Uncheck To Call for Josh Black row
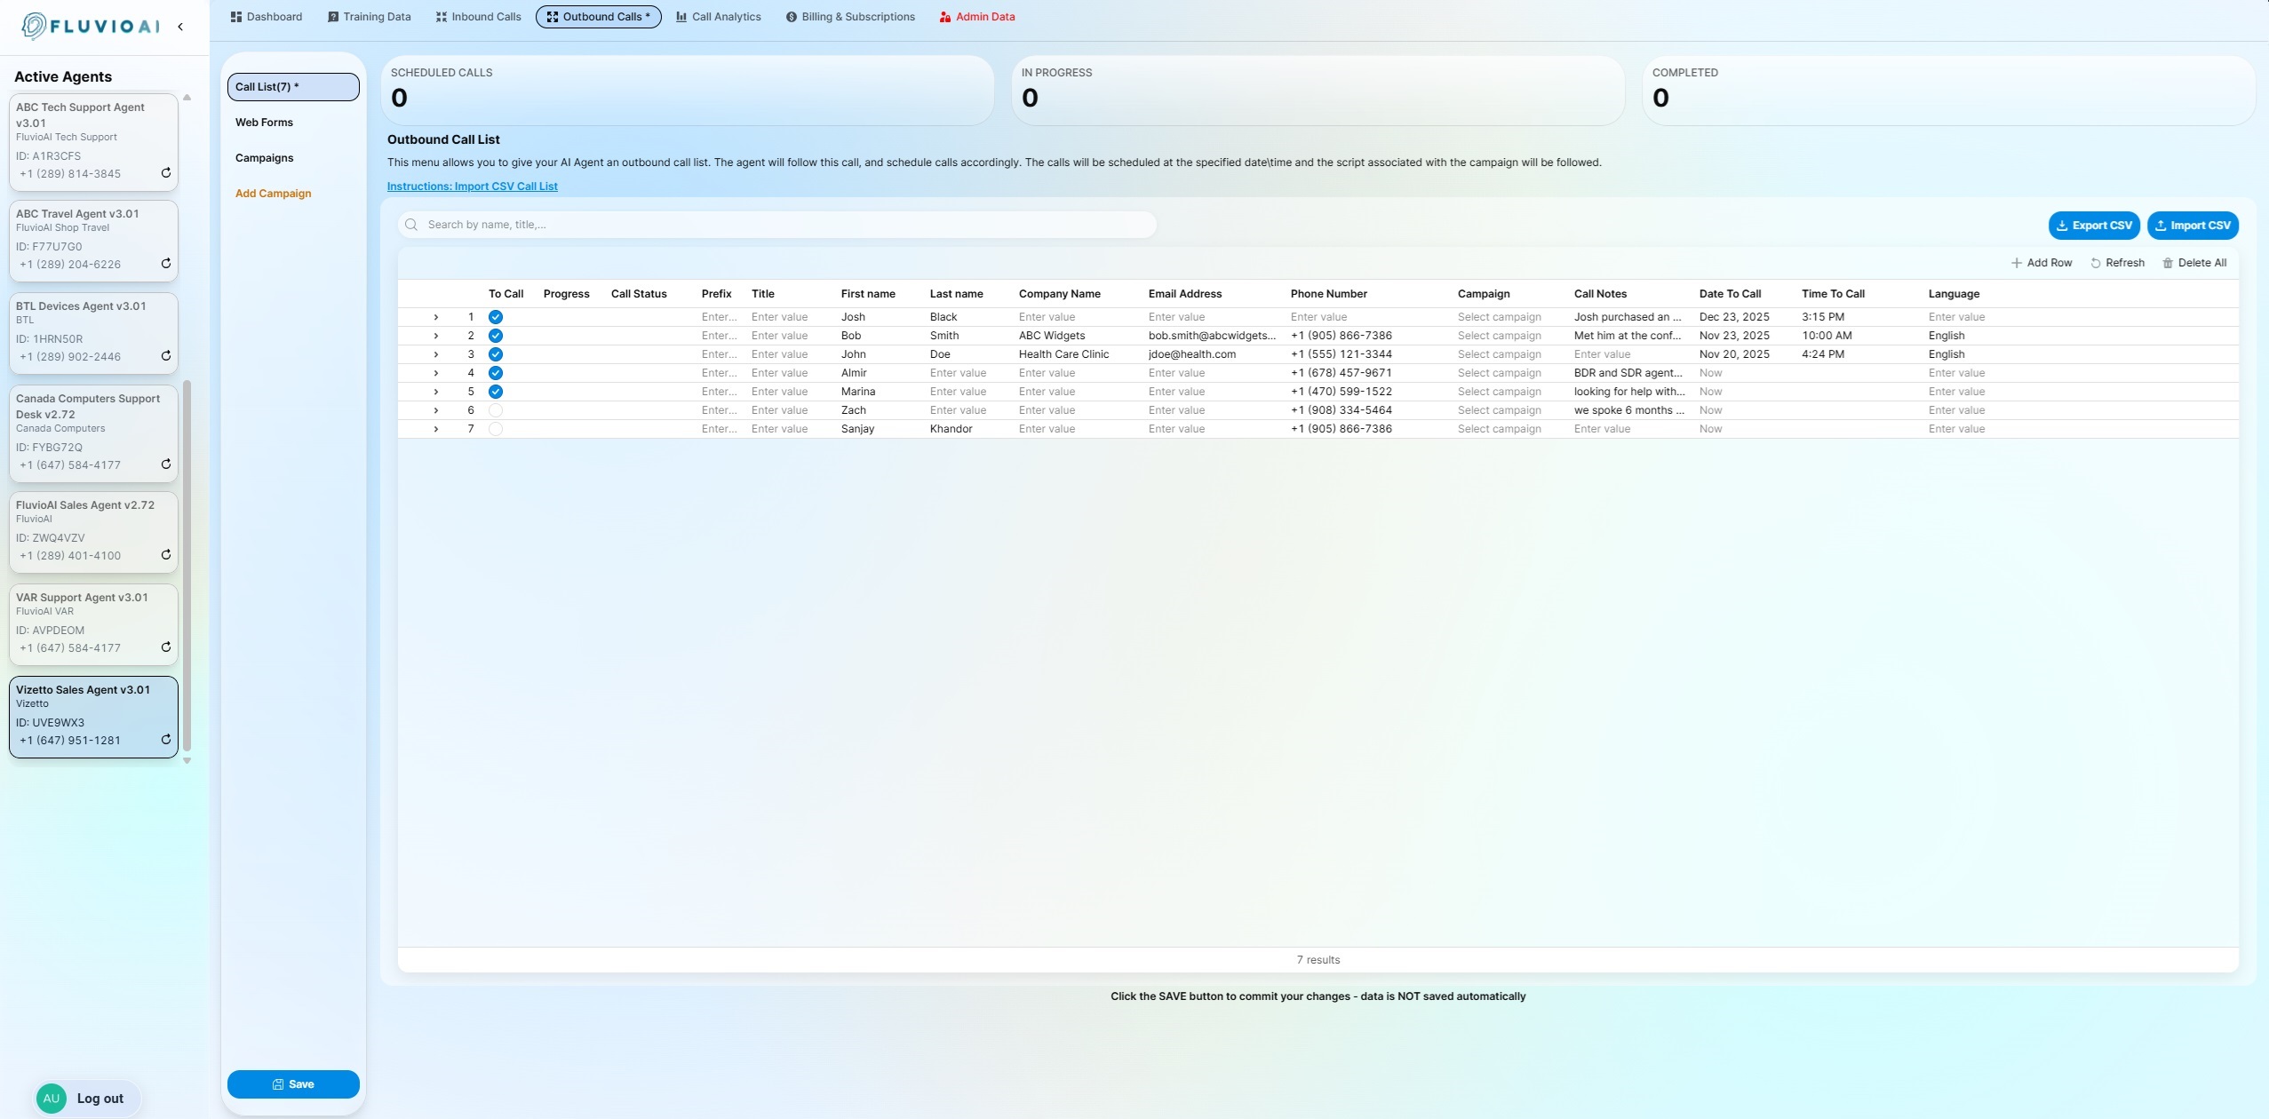 (x=496, y=317)
